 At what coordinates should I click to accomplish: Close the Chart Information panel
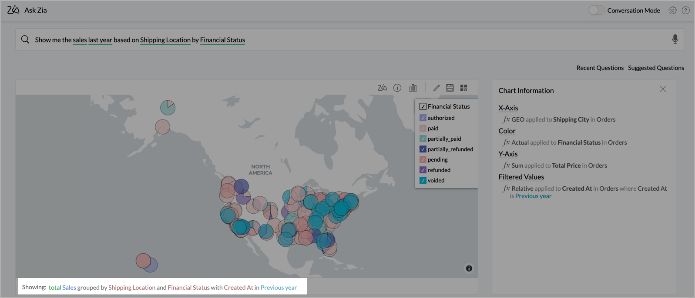point(662,89)
